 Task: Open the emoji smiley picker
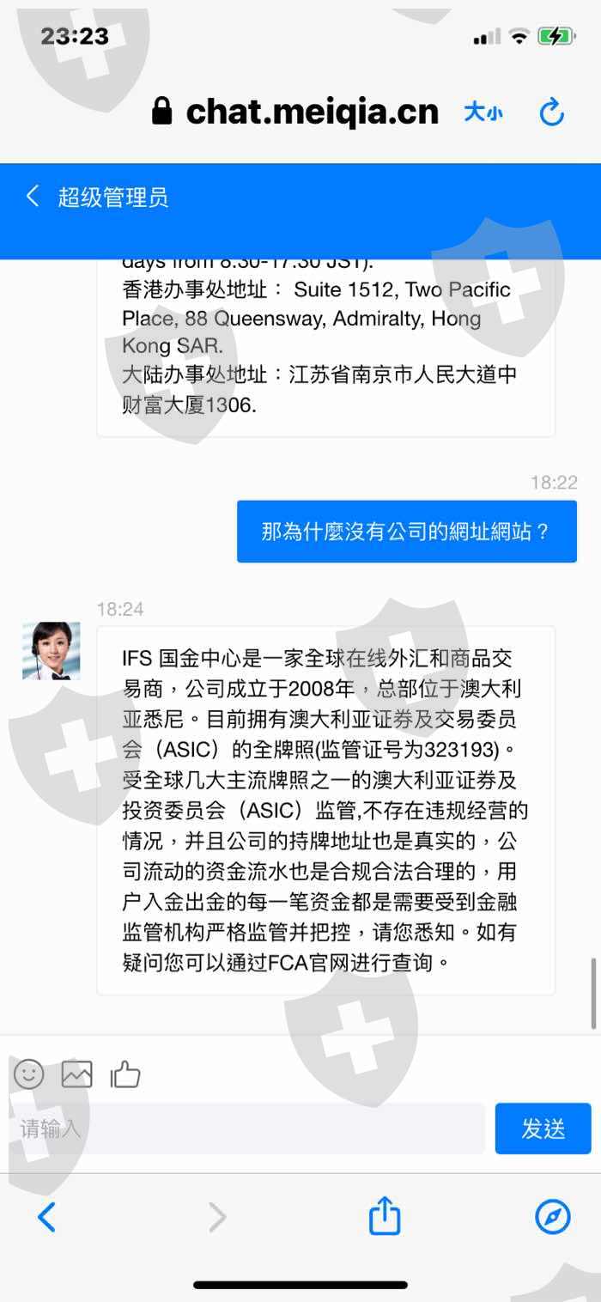(29, 1074)
